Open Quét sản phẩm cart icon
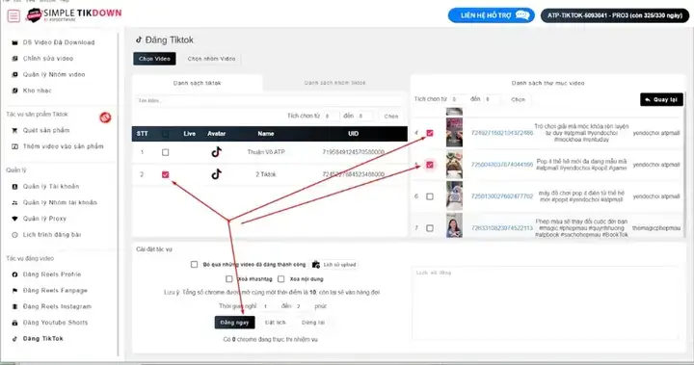 14,130
